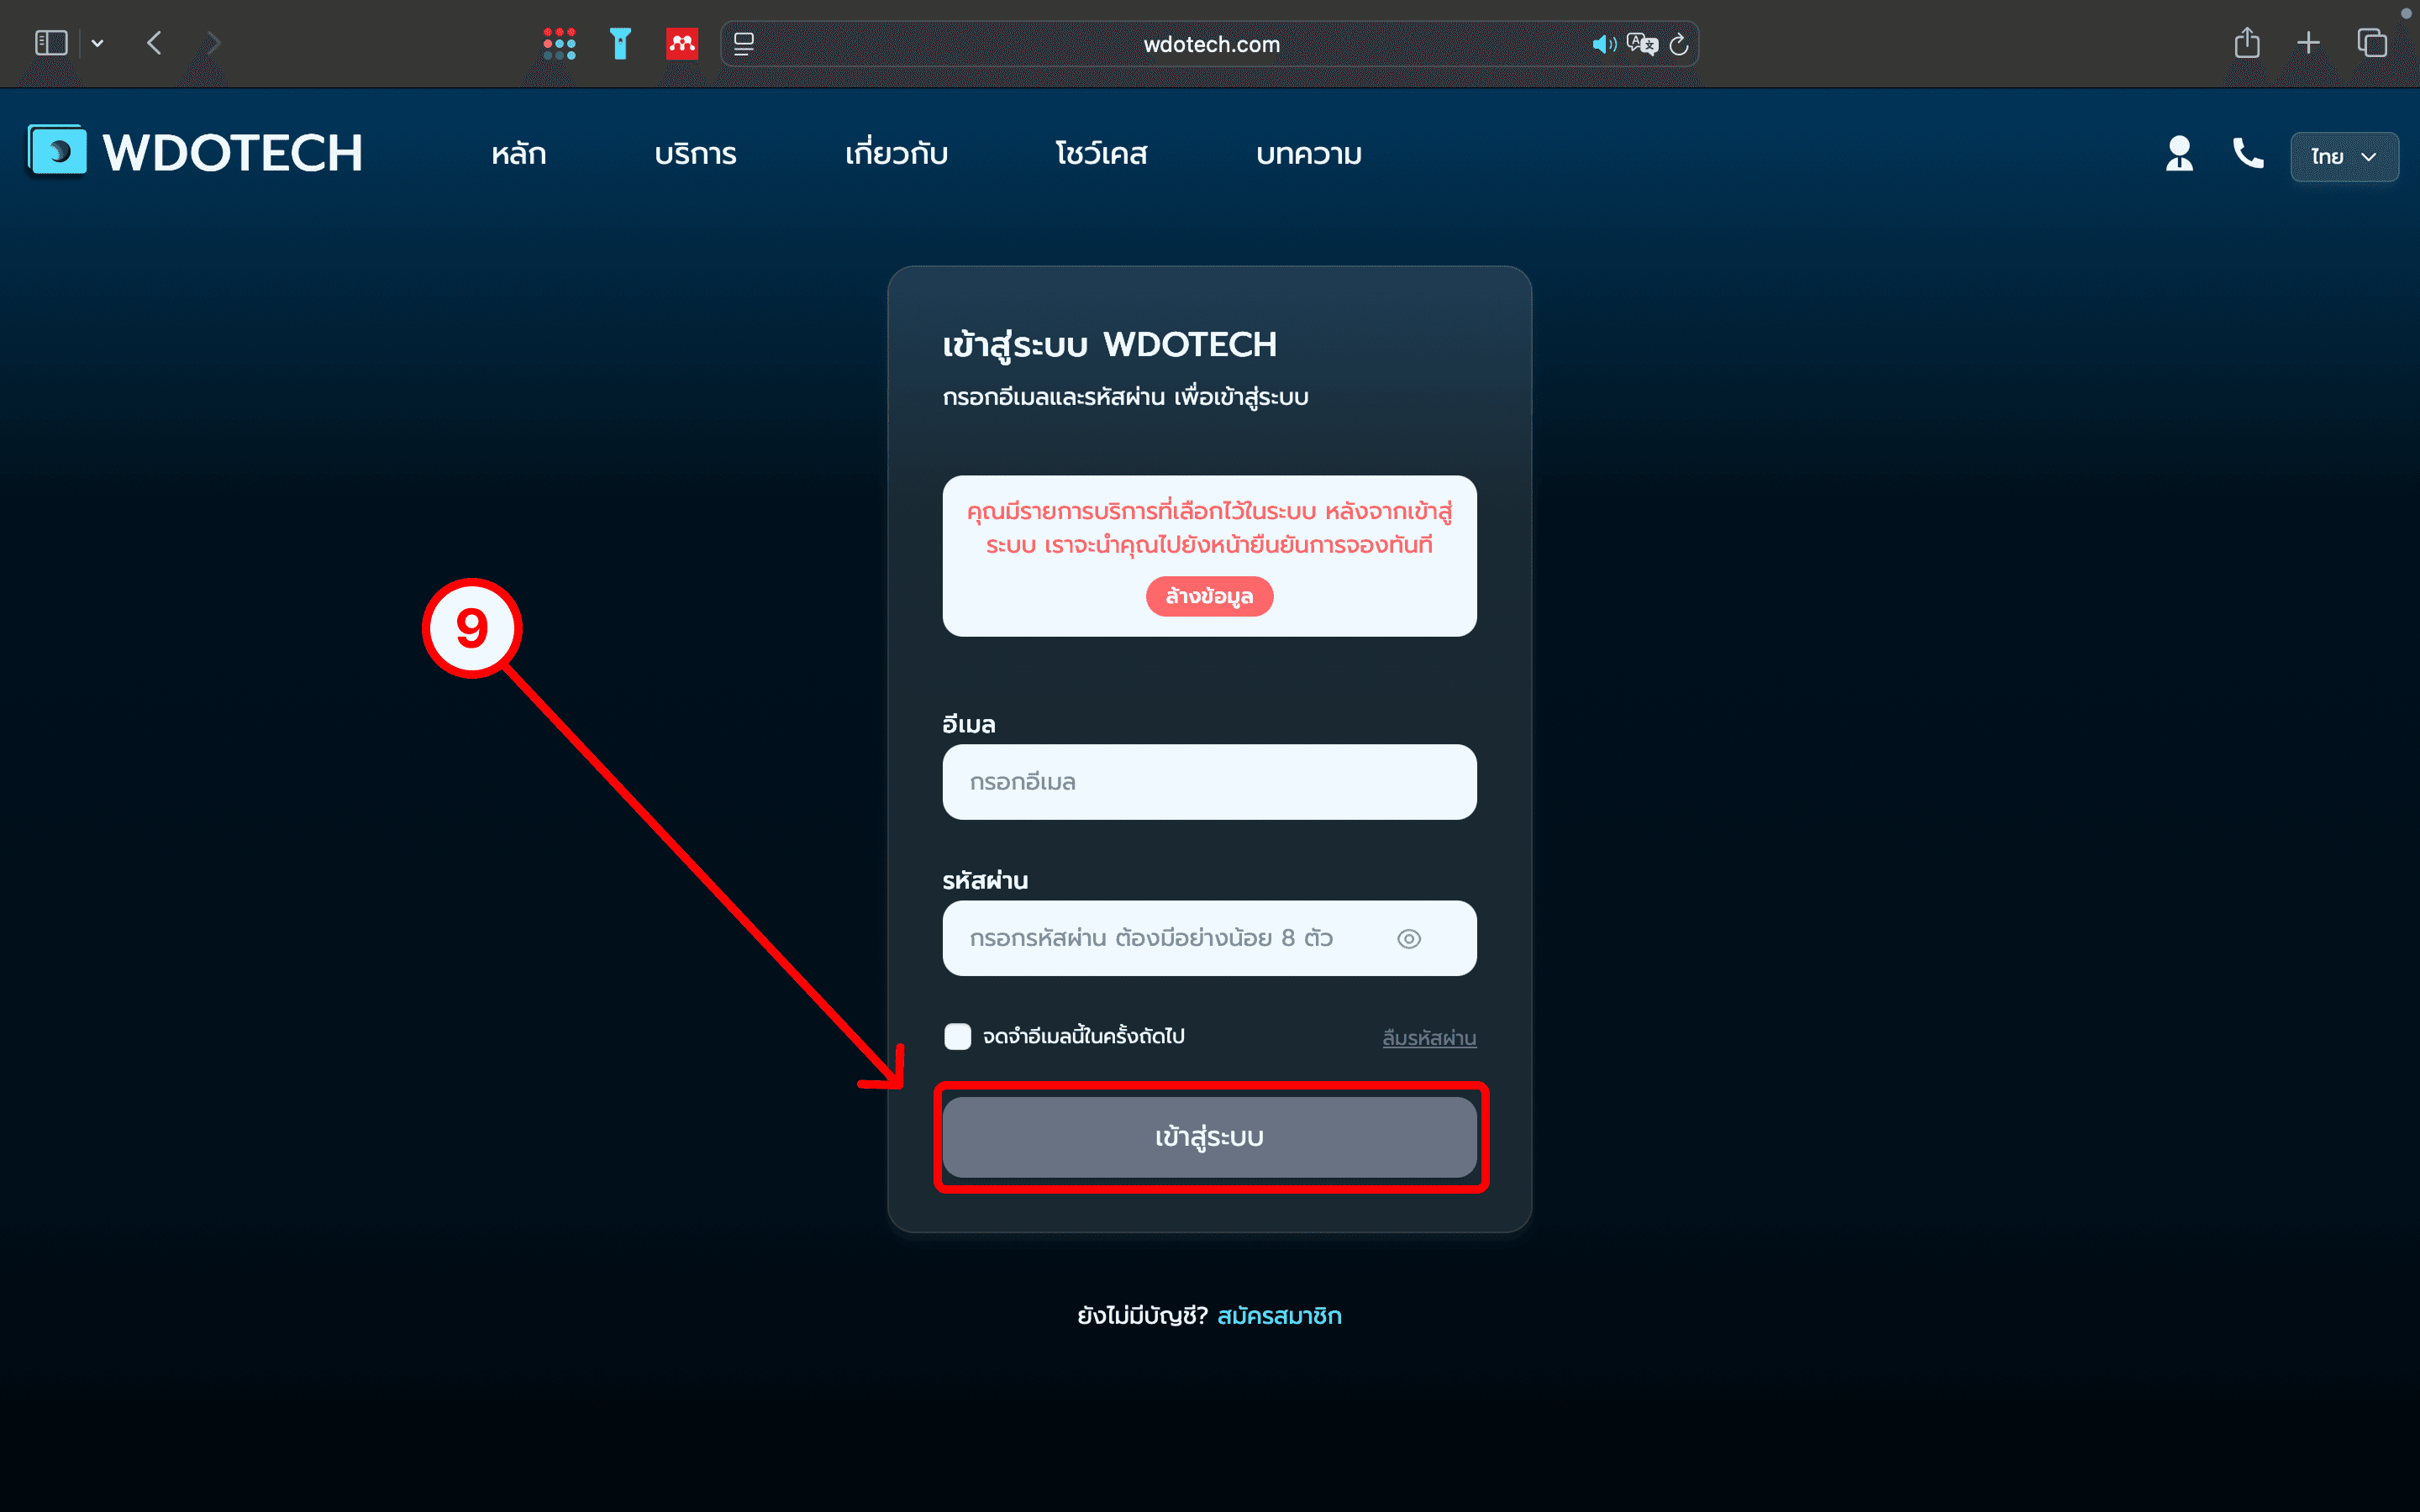This screenshot has height=1512, width=2420.
Task: Click the user account icon
Action: (x=2179, y=154)
